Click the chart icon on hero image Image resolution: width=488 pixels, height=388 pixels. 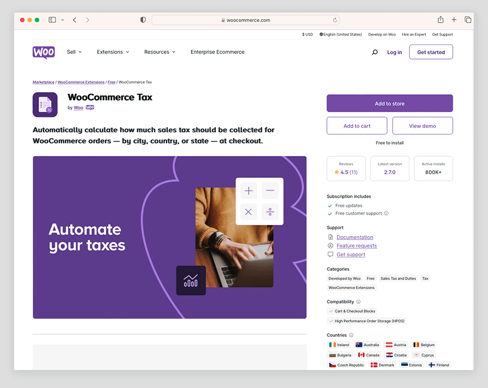point(191,280)
